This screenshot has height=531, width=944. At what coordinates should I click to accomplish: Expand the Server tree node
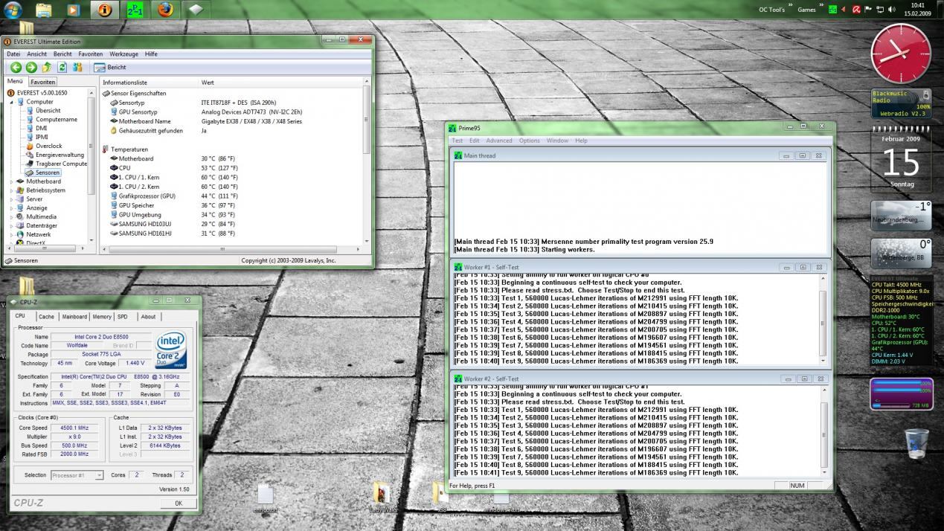coord(11,199)
